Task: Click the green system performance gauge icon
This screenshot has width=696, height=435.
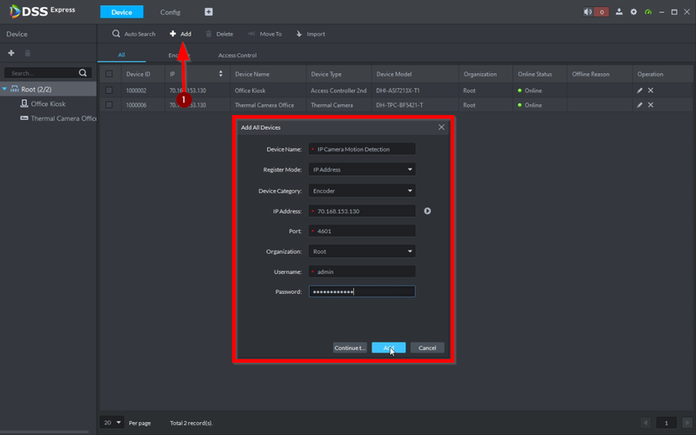Action: (646, 12)
